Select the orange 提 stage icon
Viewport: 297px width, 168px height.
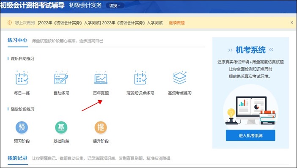tap(101, 127)
